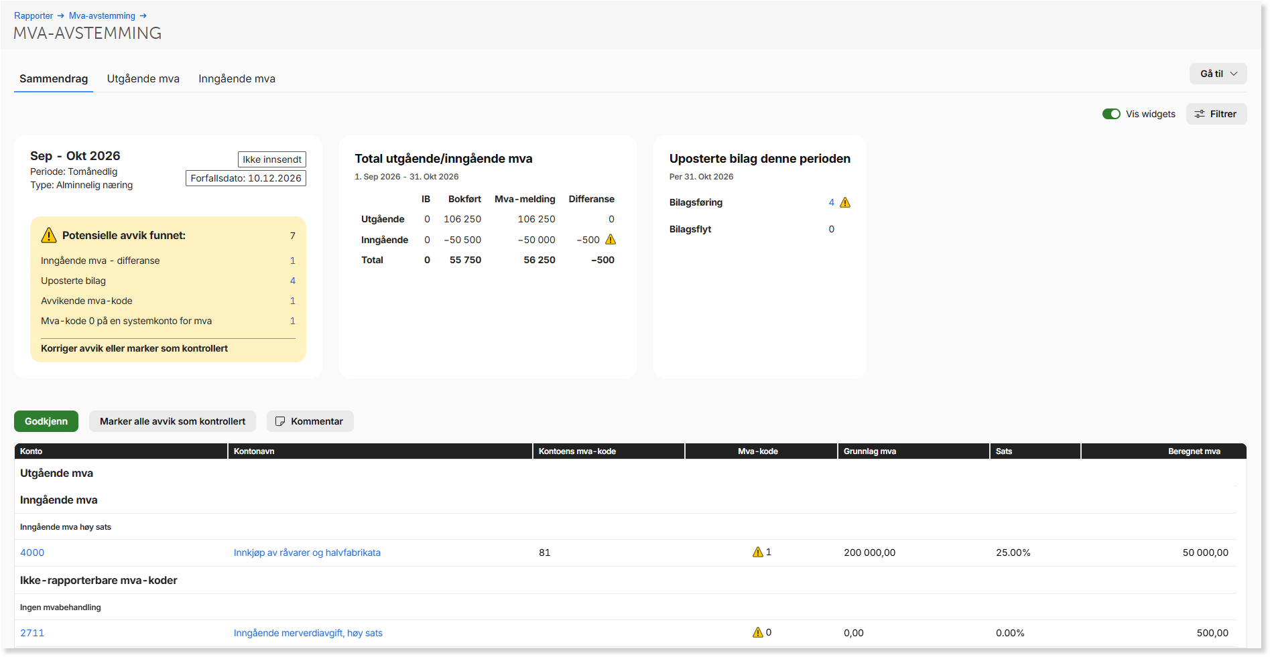Click the Total differanse value -500
The image size is (1270, 657).
pyautogui.click(x=603, y=260)
